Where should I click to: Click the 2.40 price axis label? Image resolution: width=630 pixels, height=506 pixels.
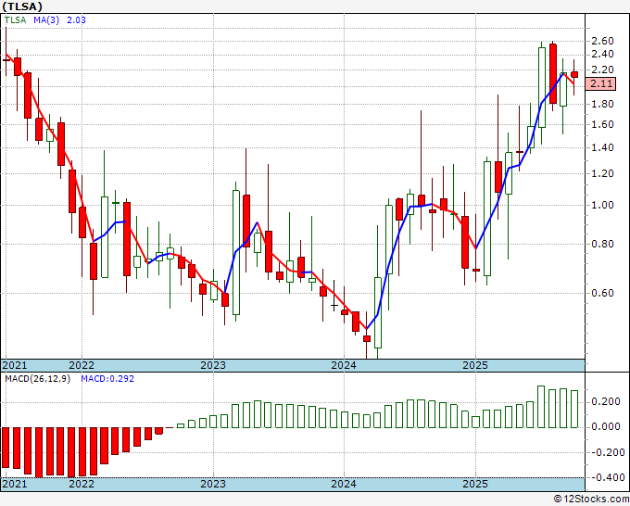602,55
